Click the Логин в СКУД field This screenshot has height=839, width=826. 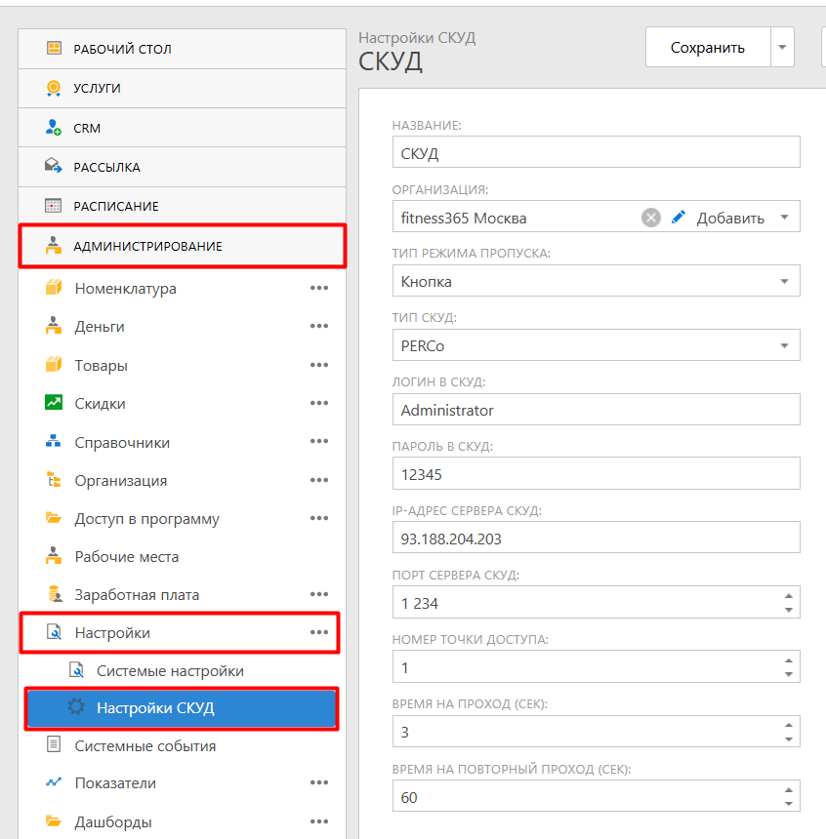point(597,410)
